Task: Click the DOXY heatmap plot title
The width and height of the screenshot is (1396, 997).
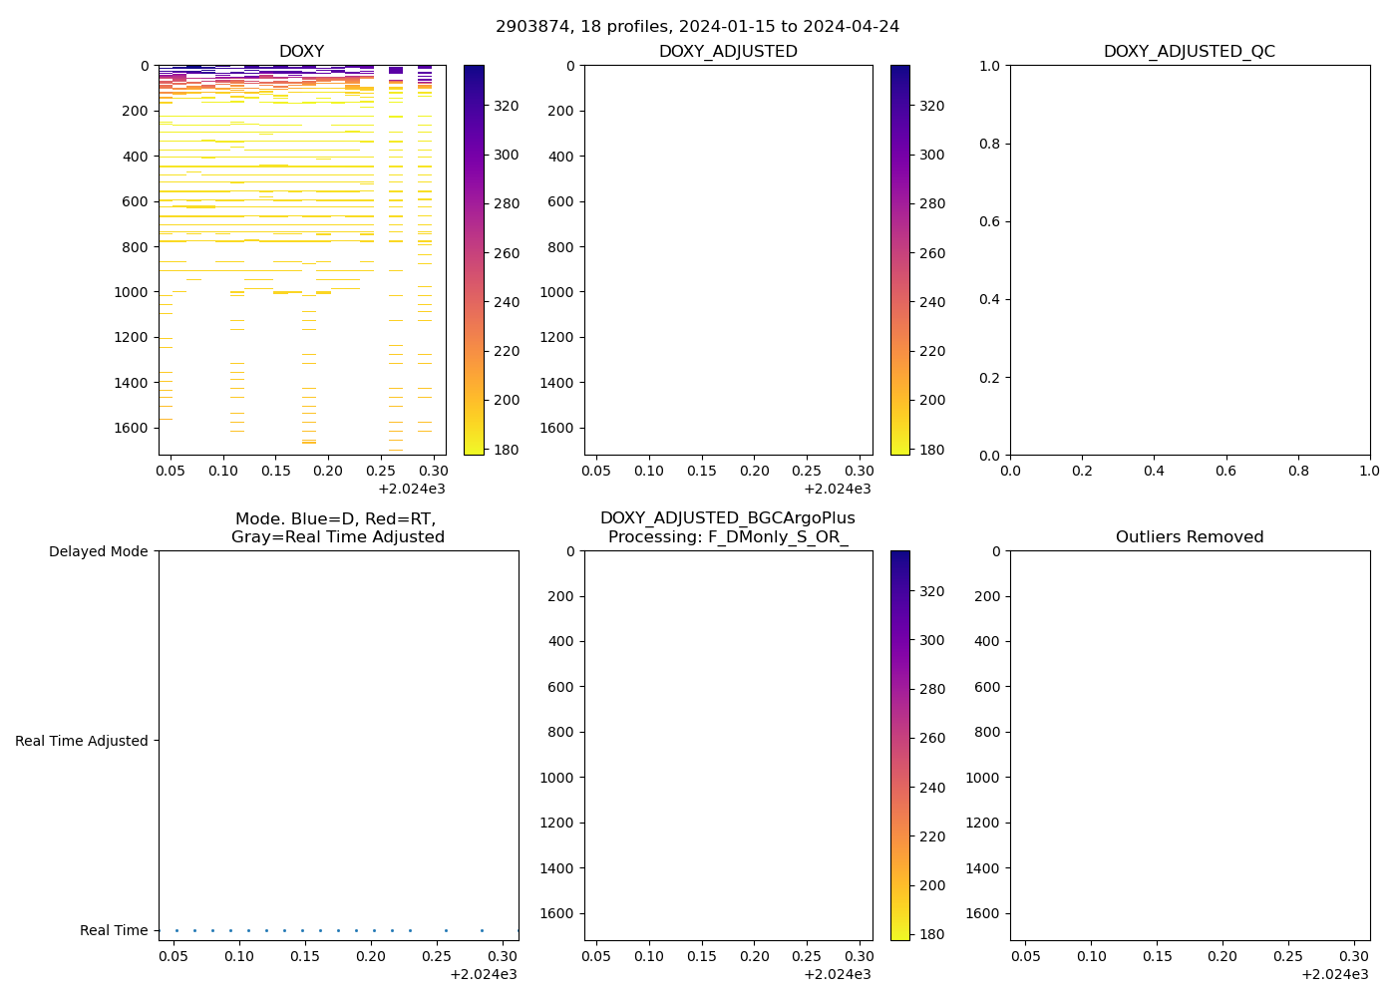Action: [301, 52]
